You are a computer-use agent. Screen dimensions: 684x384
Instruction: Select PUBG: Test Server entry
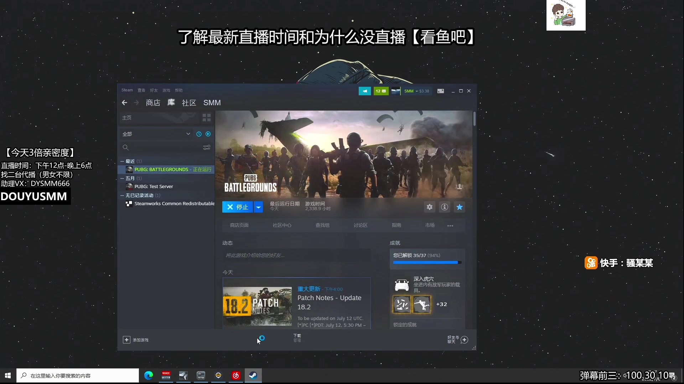(x=166, y=187)
